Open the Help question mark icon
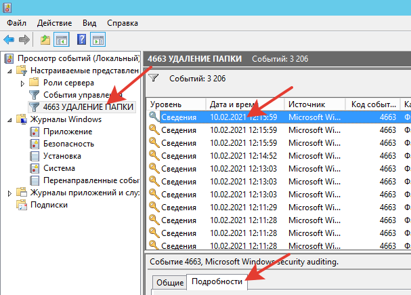This screenshot has width=411, height=295. pos(81,39)
